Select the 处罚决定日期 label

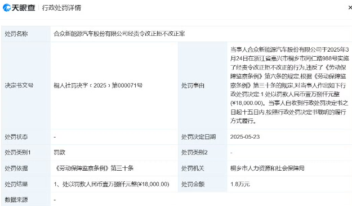pos(199,136)
